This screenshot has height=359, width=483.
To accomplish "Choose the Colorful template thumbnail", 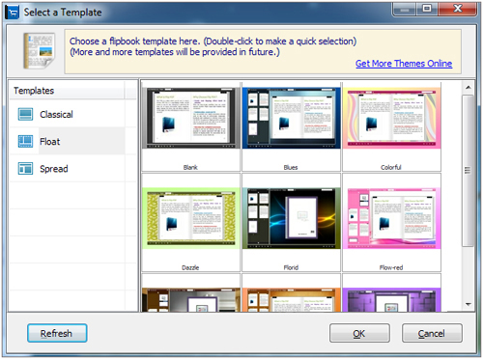I will [392, 119].
